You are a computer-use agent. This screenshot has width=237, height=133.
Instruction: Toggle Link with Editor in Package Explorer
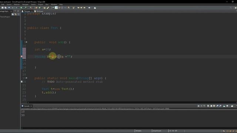tap(16, 14)
